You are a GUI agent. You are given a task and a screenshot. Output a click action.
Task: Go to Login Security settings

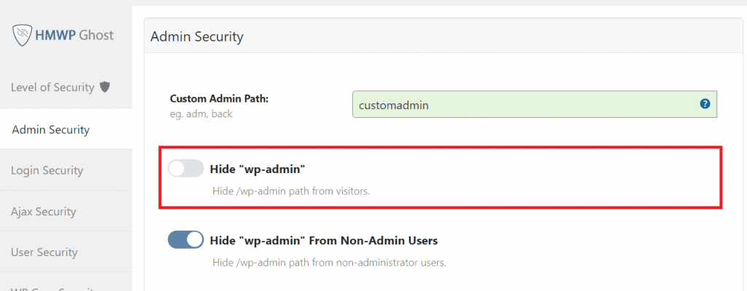pos(47,170)
